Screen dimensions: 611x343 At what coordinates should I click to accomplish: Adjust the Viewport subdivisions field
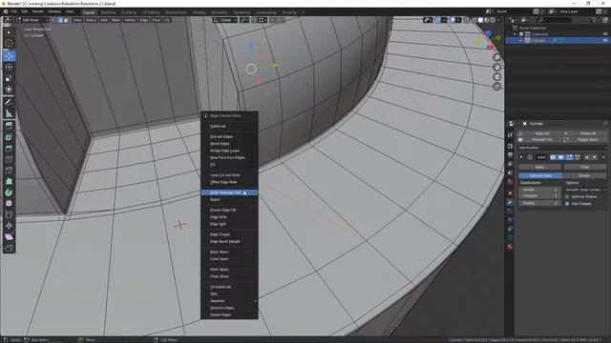[x=539, y=196]
